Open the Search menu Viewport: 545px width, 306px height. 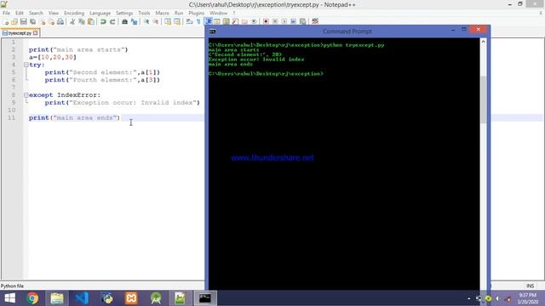point(36,13)
